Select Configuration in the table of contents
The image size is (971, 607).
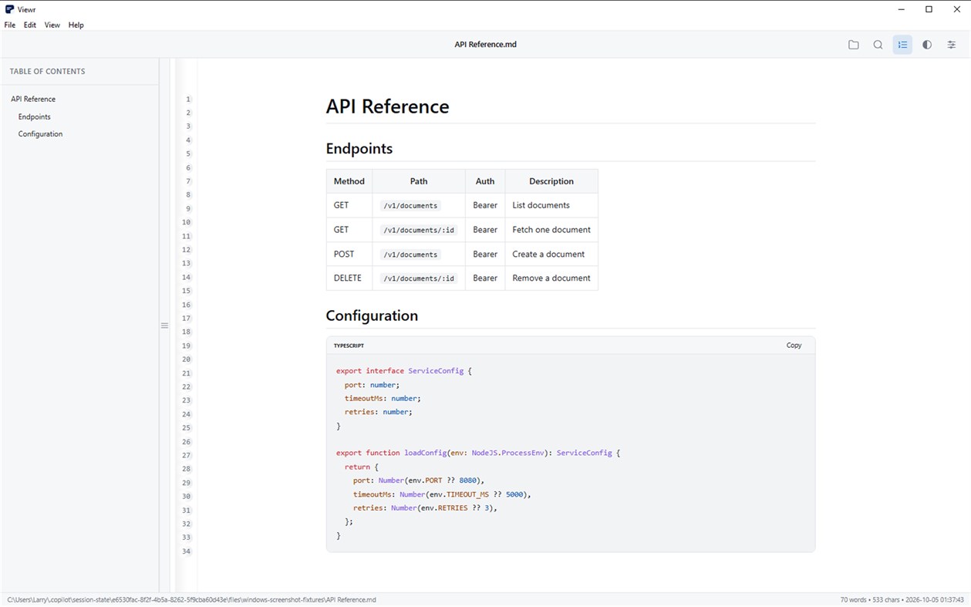click(x=40, y=134)
